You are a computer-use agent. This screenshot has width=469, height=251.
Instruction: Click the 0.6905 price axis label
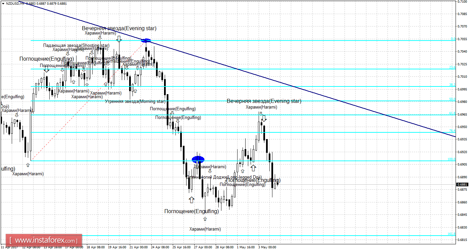point(462,165)
